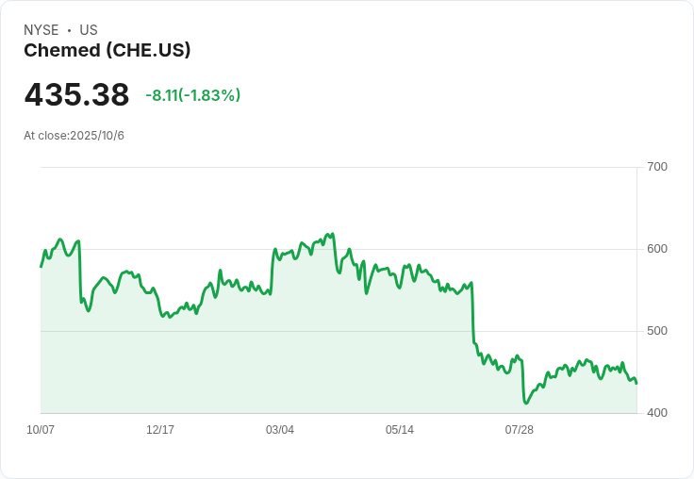This screenshot has width=694, height=479.
Task: Click the chart's lowest point after 07/28
Action: 525,403
